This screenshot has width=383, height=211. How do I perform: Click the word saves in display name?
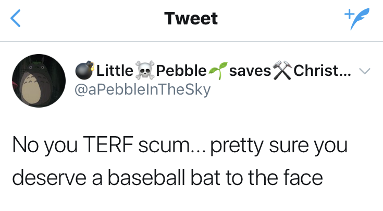[x=250, y=70]
